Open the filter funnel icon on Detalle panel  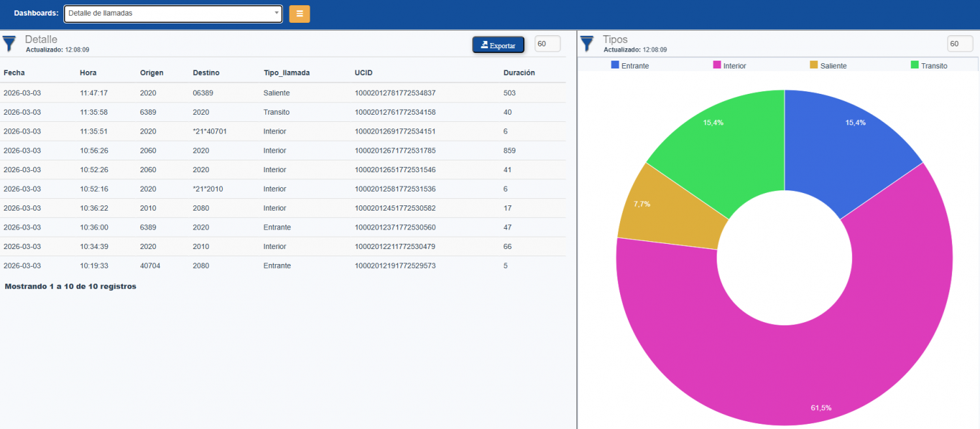point(9,43)
